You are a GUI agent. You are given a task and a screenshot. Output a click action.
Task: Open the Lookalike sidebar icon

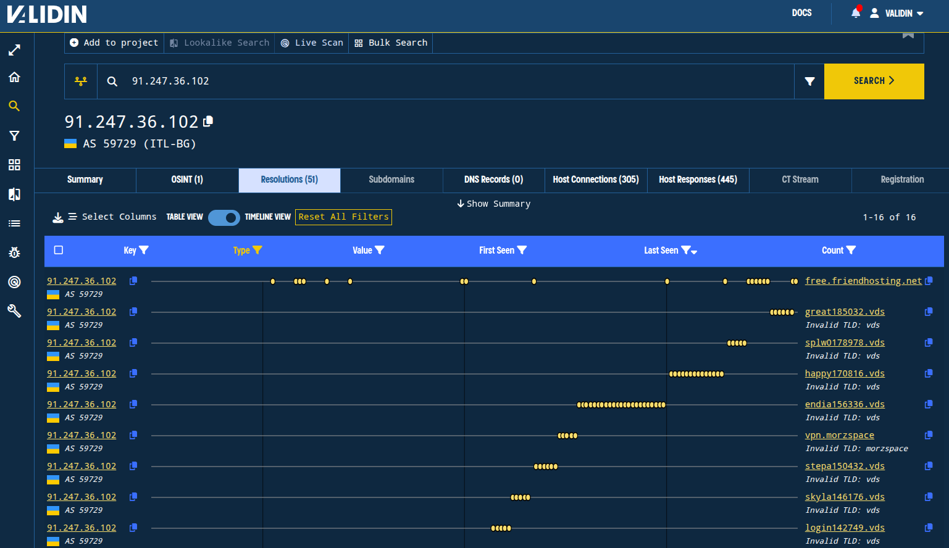pyautogui.click(x=14, y=194)
